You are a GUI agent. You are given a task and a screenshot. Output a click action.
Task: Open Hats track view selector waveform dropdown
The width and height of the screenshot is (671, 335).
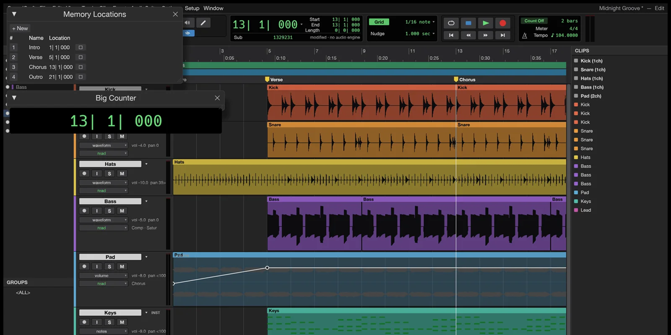(x=103, y=183)
